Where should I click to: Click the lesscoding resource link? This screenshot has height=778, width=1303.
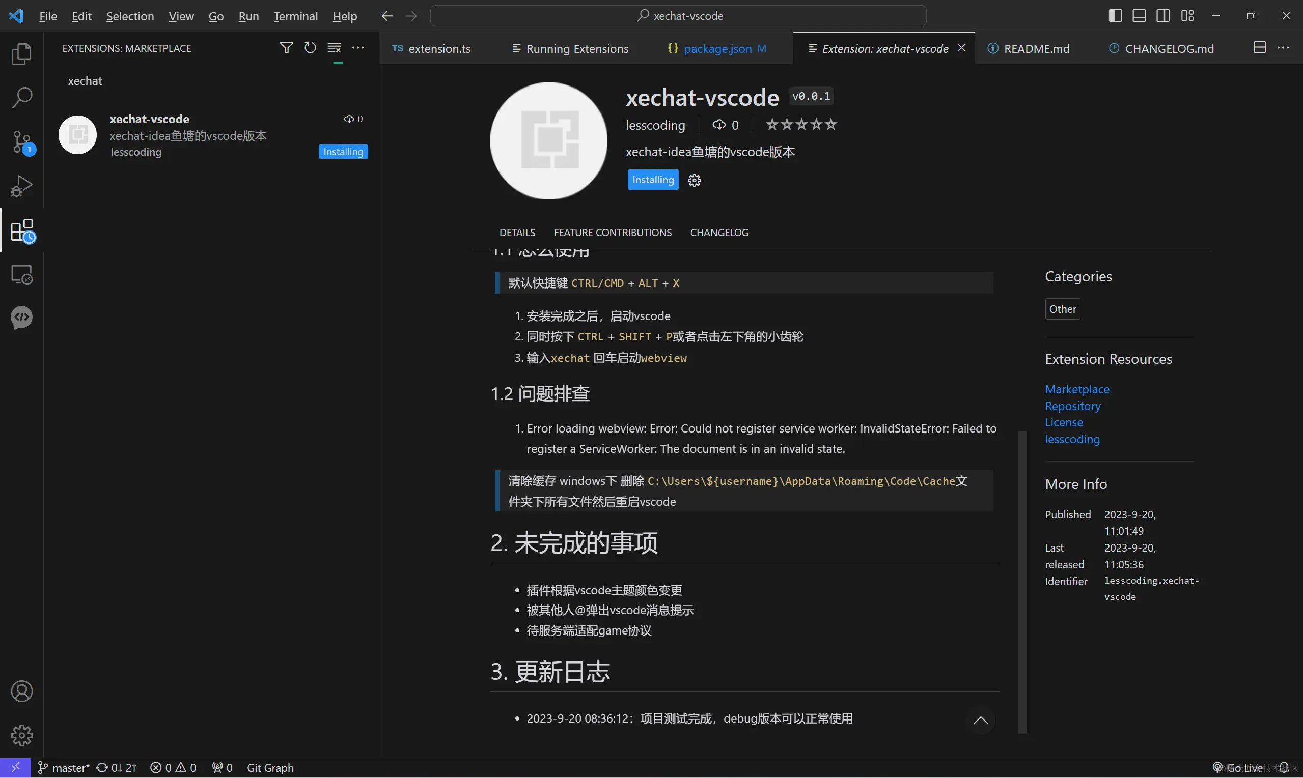(x=1072, y=439)
